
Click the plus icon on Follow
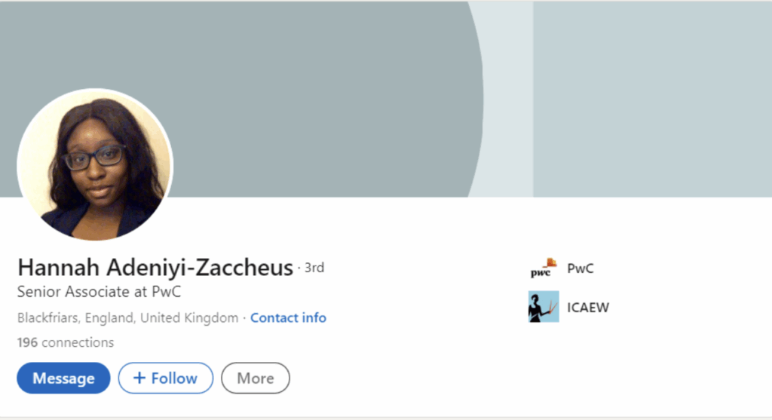point(139,379)
